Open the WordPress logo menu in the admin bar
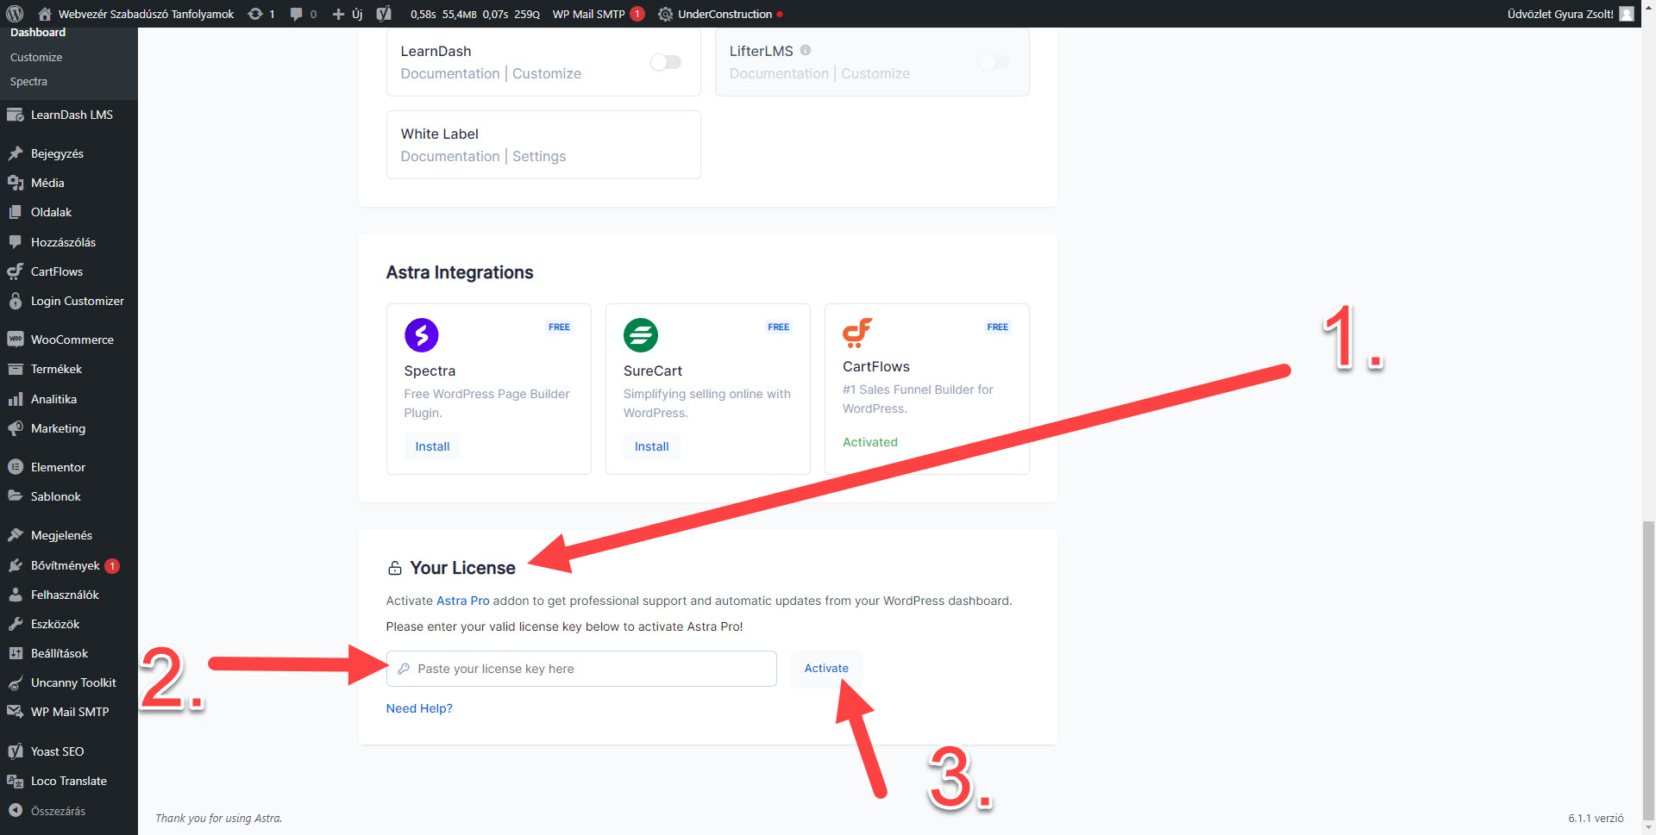This screenshot has height=835, width=1656. pos(15,14)
